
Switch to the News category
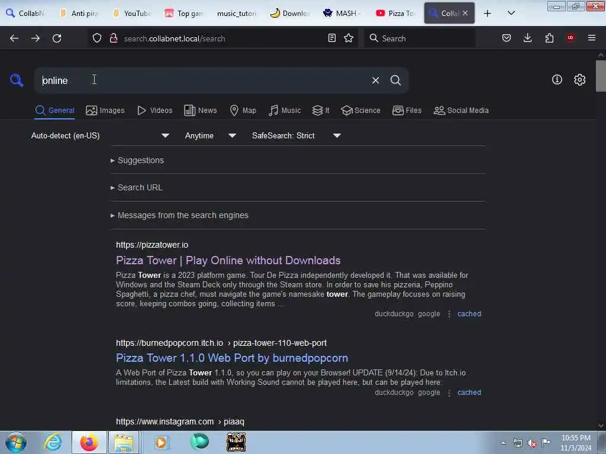pyautogui.click(x=201, y=111)
